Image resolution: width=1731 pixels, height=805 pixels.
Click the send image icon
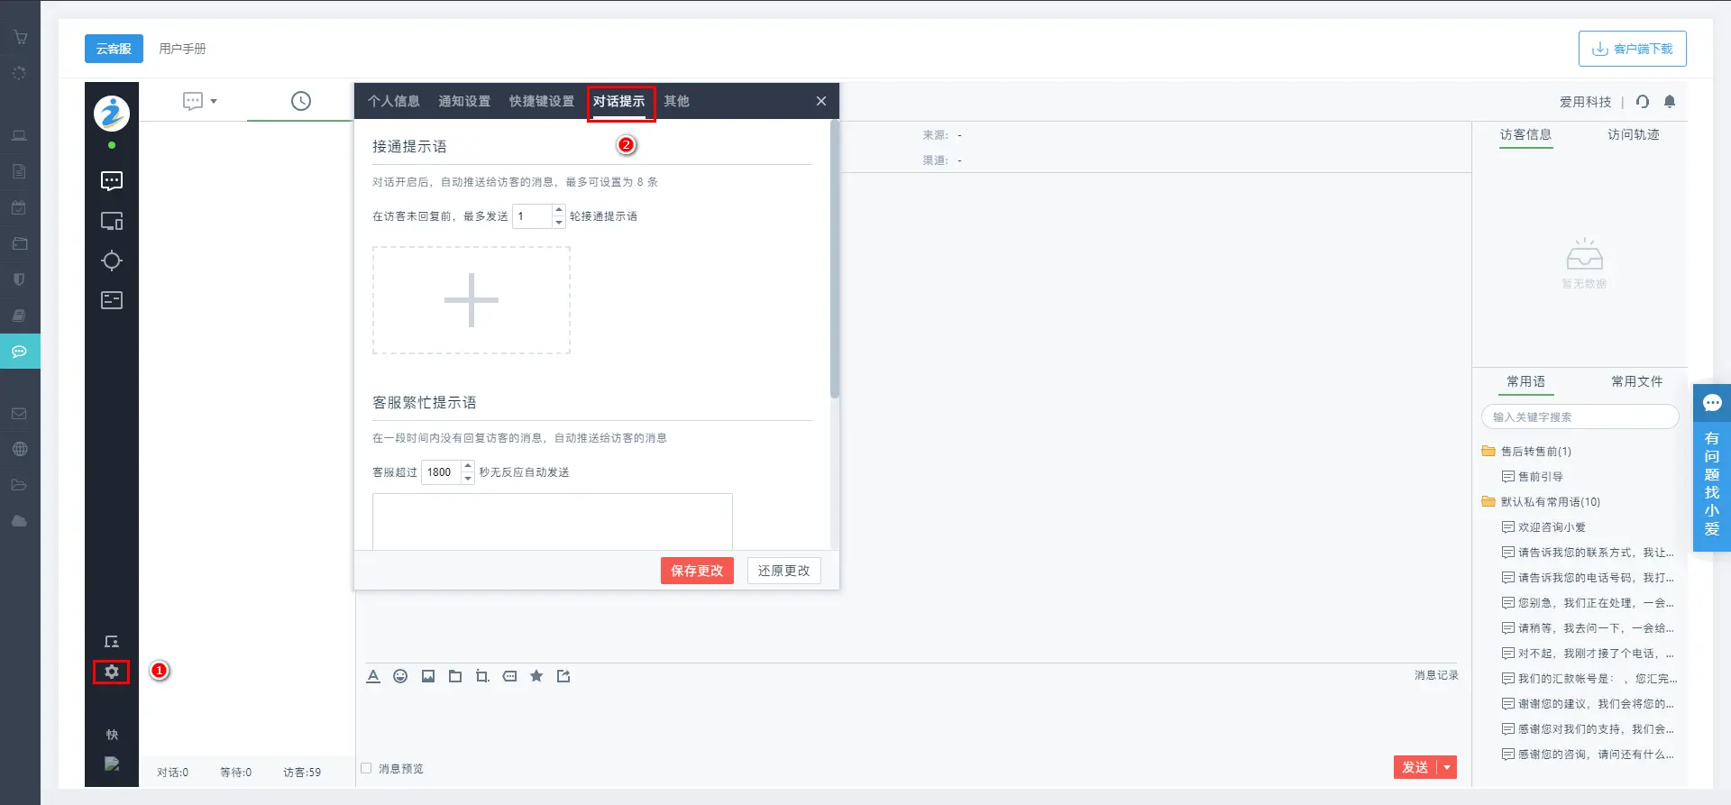click(x=428, y=676)
